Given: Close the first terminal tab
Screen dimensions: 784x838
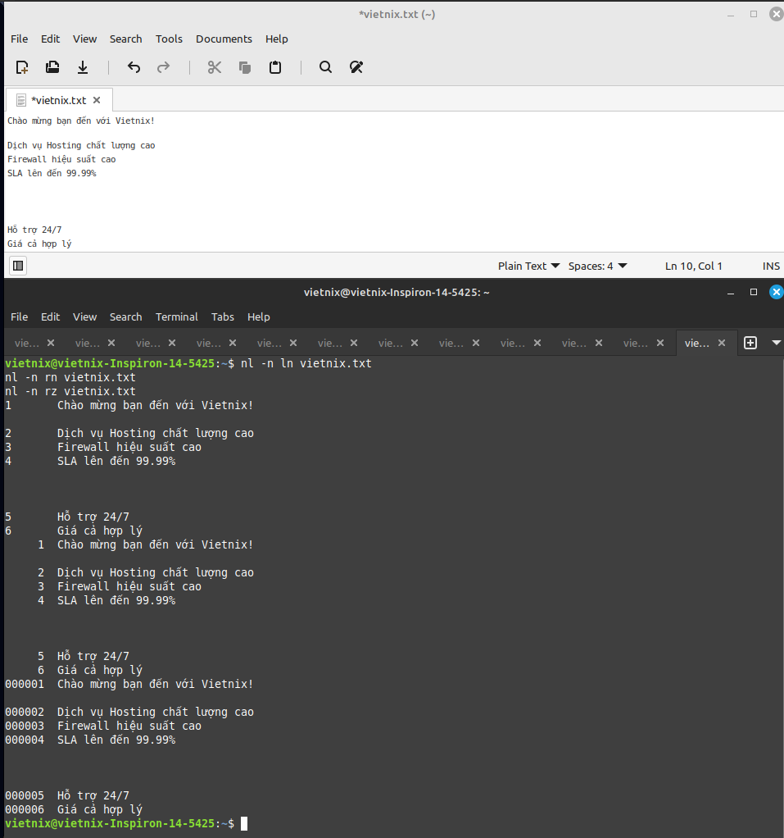Looking at the screenshot, I should tap(51, 343).
